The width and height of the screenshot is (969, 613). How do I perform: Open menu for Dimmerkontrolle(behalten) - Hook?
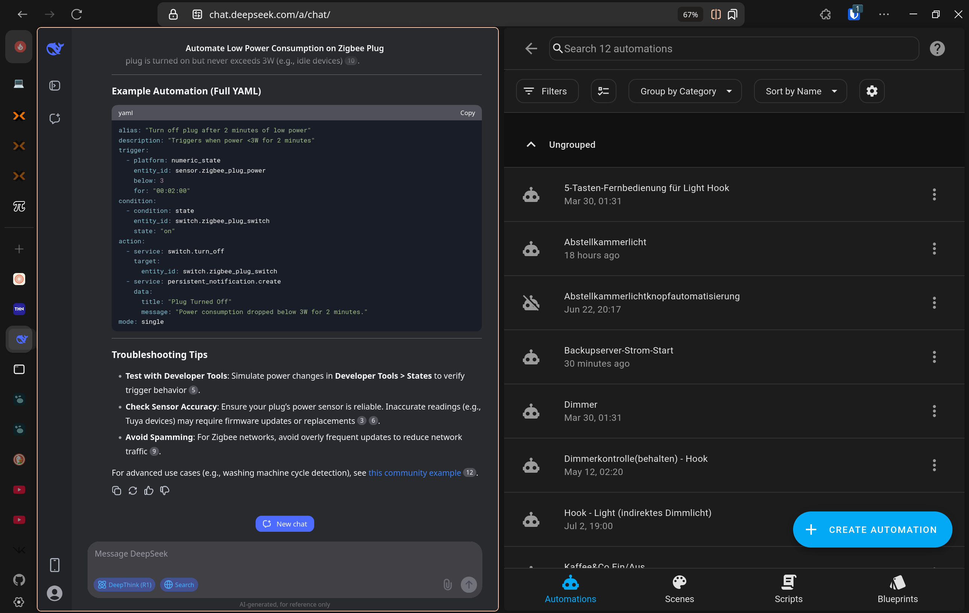934,465
